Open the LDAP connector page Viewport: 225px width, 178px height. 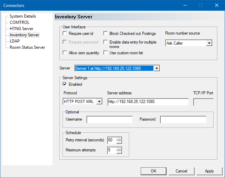[x=15, y=41]
